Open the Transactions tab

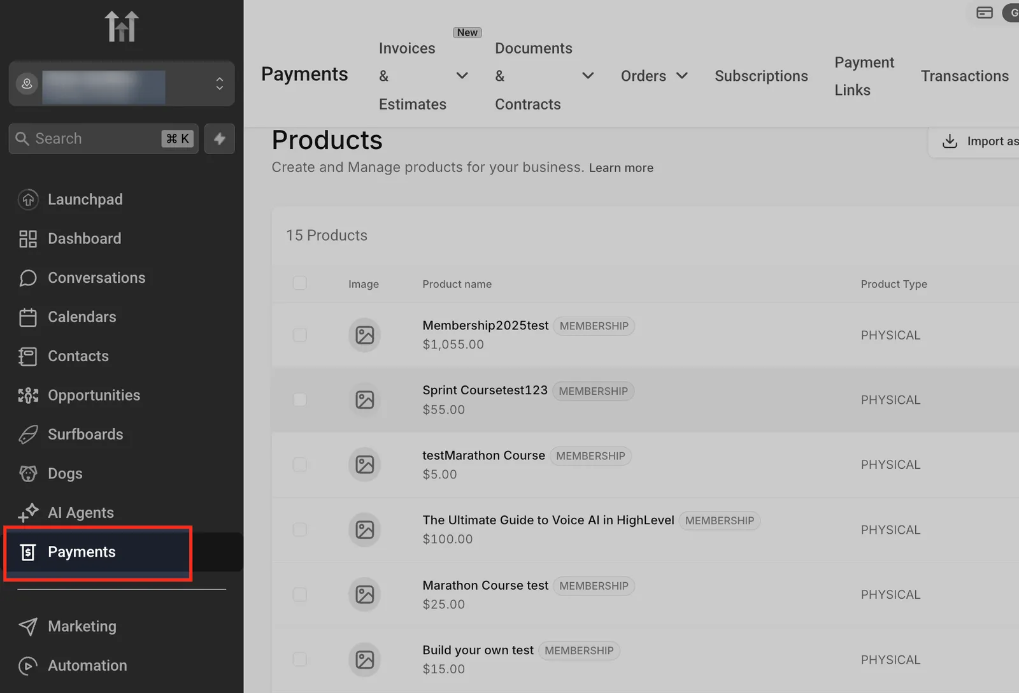965,76
